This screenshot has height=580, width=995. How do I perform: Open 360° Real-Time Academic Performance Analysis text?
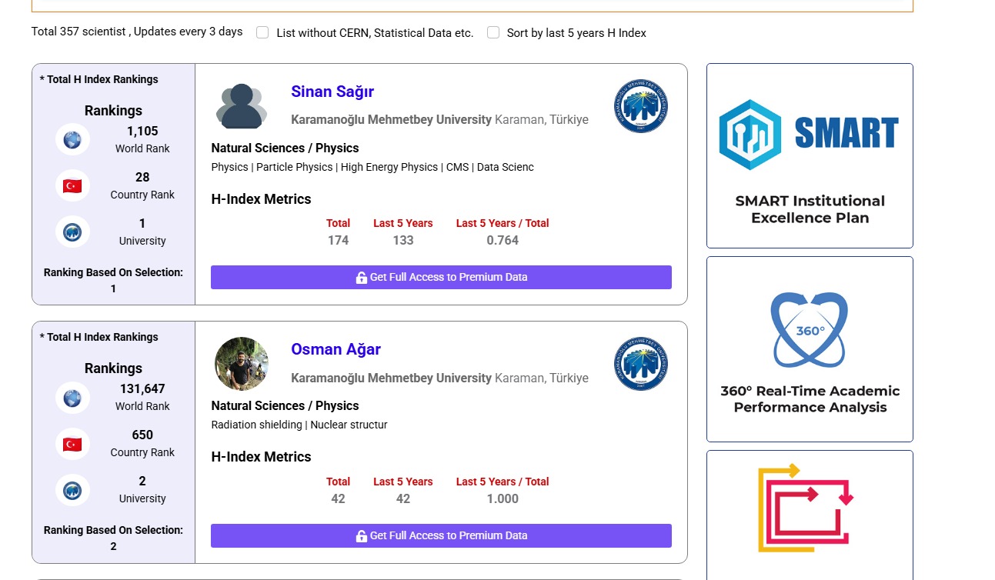click(810, 399)
